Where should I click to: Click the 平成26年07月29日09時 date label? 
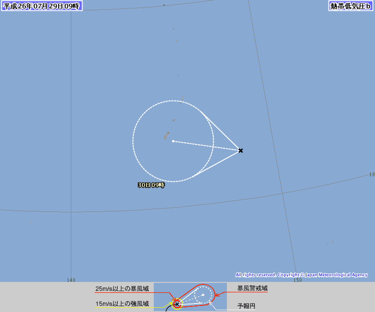click(42, 6)
